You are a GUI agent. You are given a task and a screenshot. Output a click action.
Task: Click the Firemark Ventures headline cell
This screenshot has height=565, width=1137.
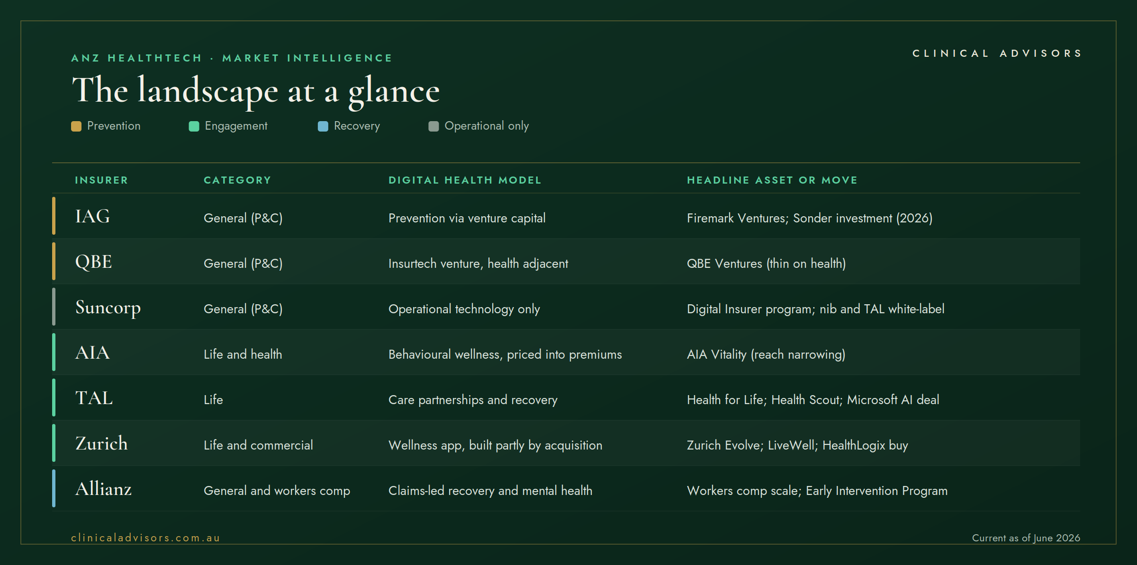(810, 218)
